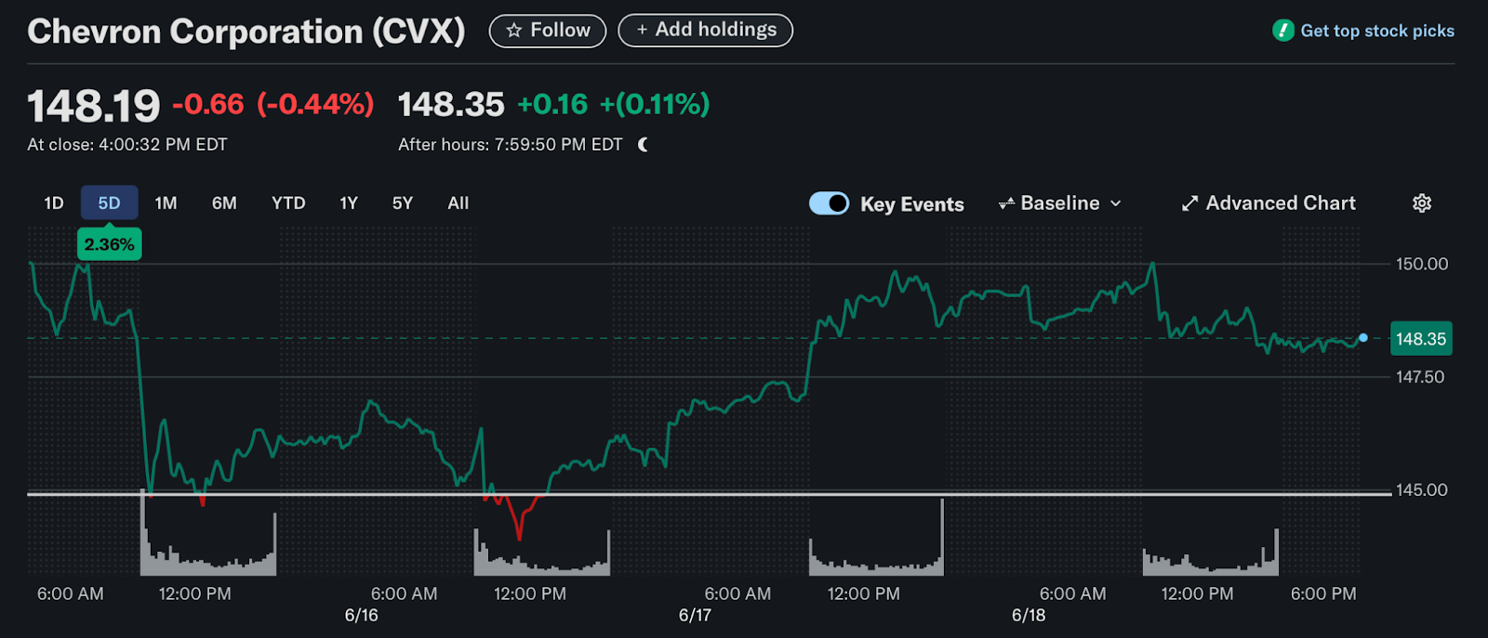Open the Advanced Chart view
1488x638 pixels.
pos(1269,203)
